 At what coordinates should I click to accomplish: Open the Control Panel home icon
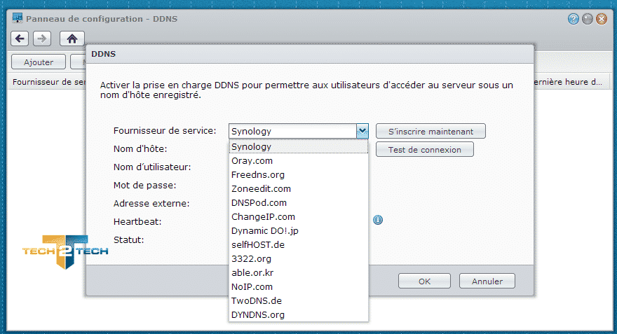(x=72, y=39)
